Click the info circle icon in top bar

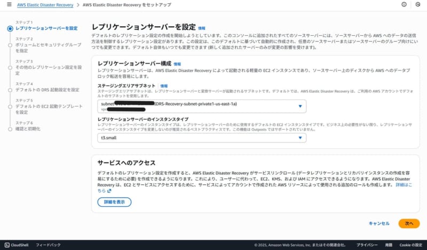404,5
